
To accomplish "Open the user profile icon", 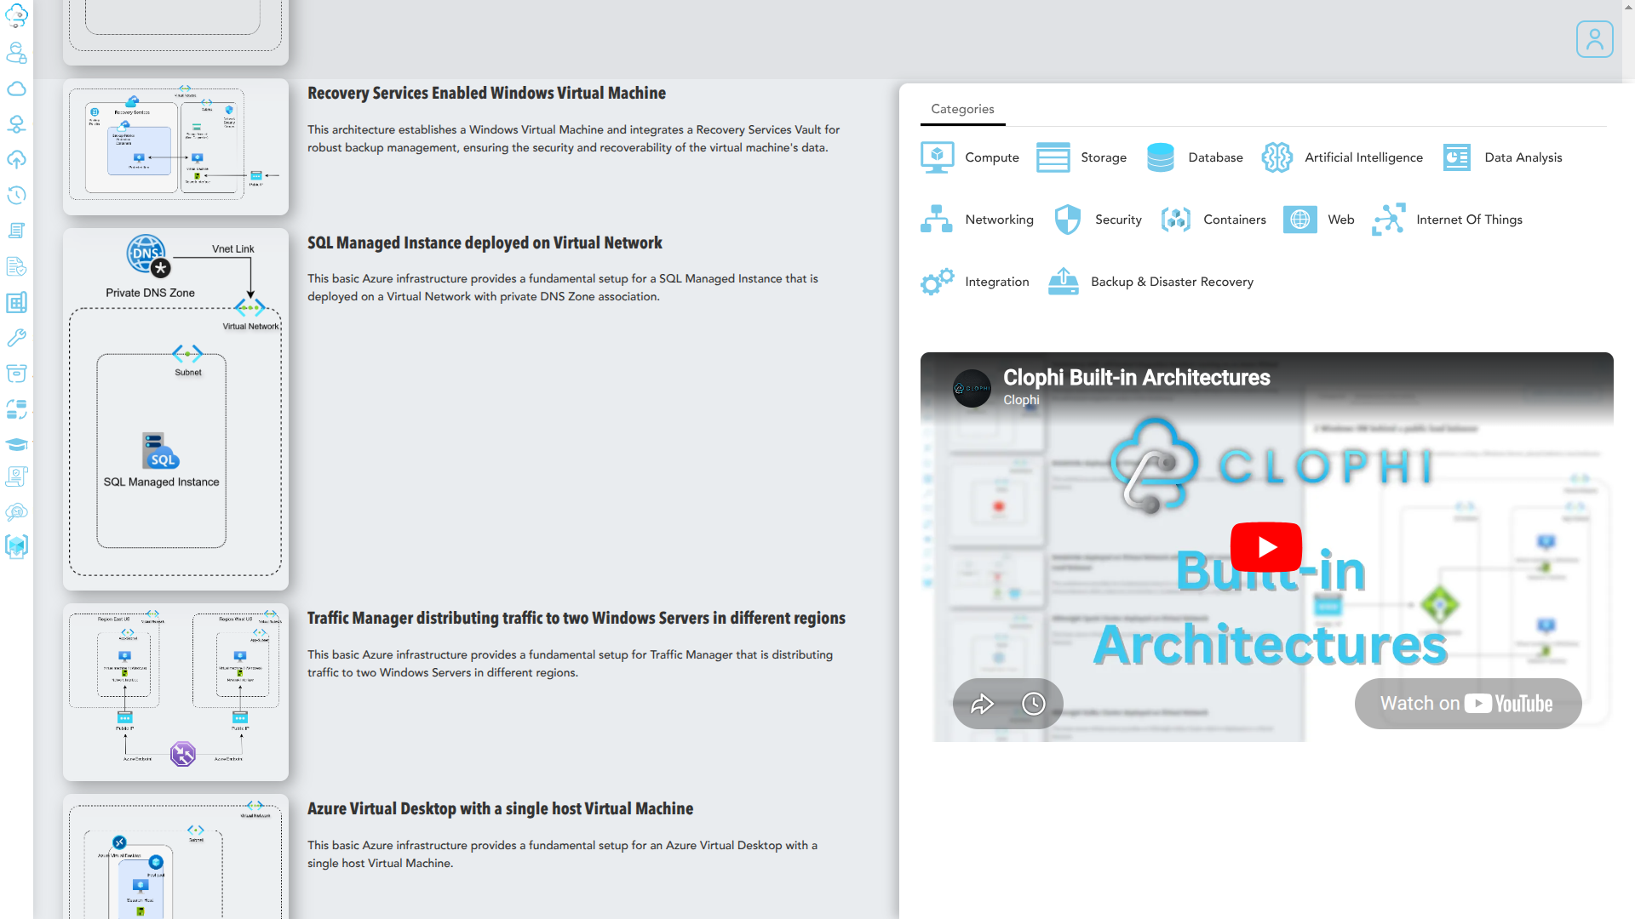I will pyautogui.click(x=1594, y=39).
